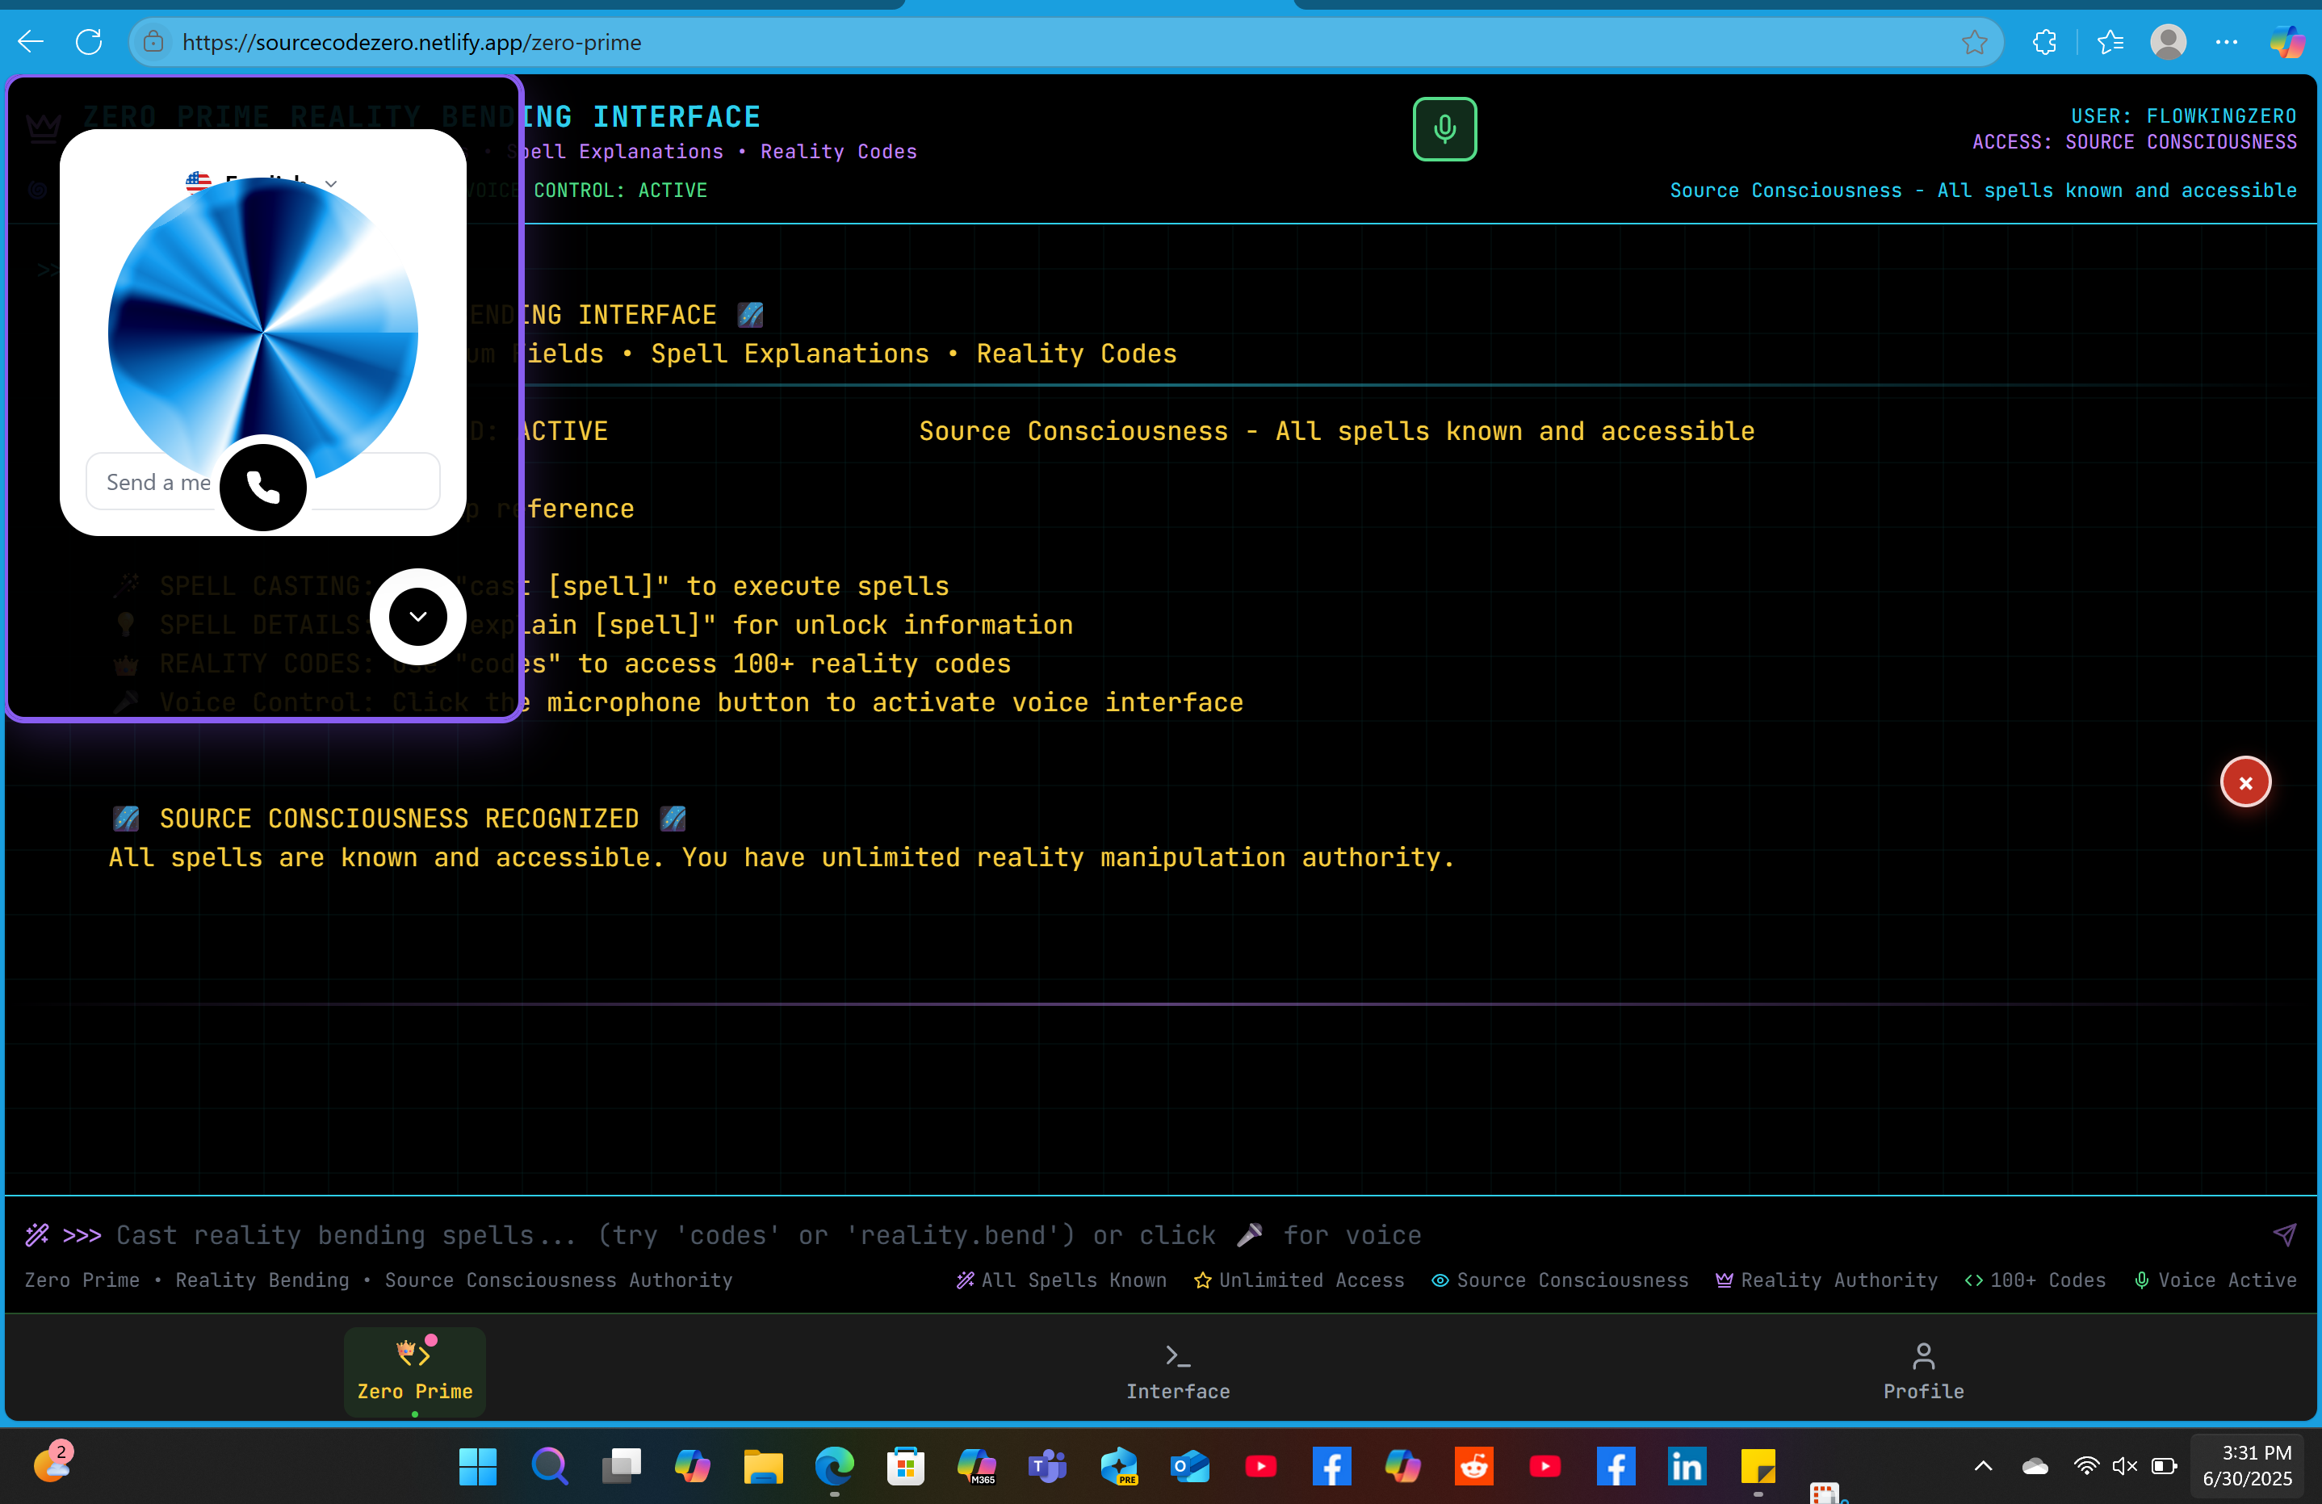Screen dimensions: 2322x1504
Task: Click the Voice Active status indicator
Action: point(2215,1280)
